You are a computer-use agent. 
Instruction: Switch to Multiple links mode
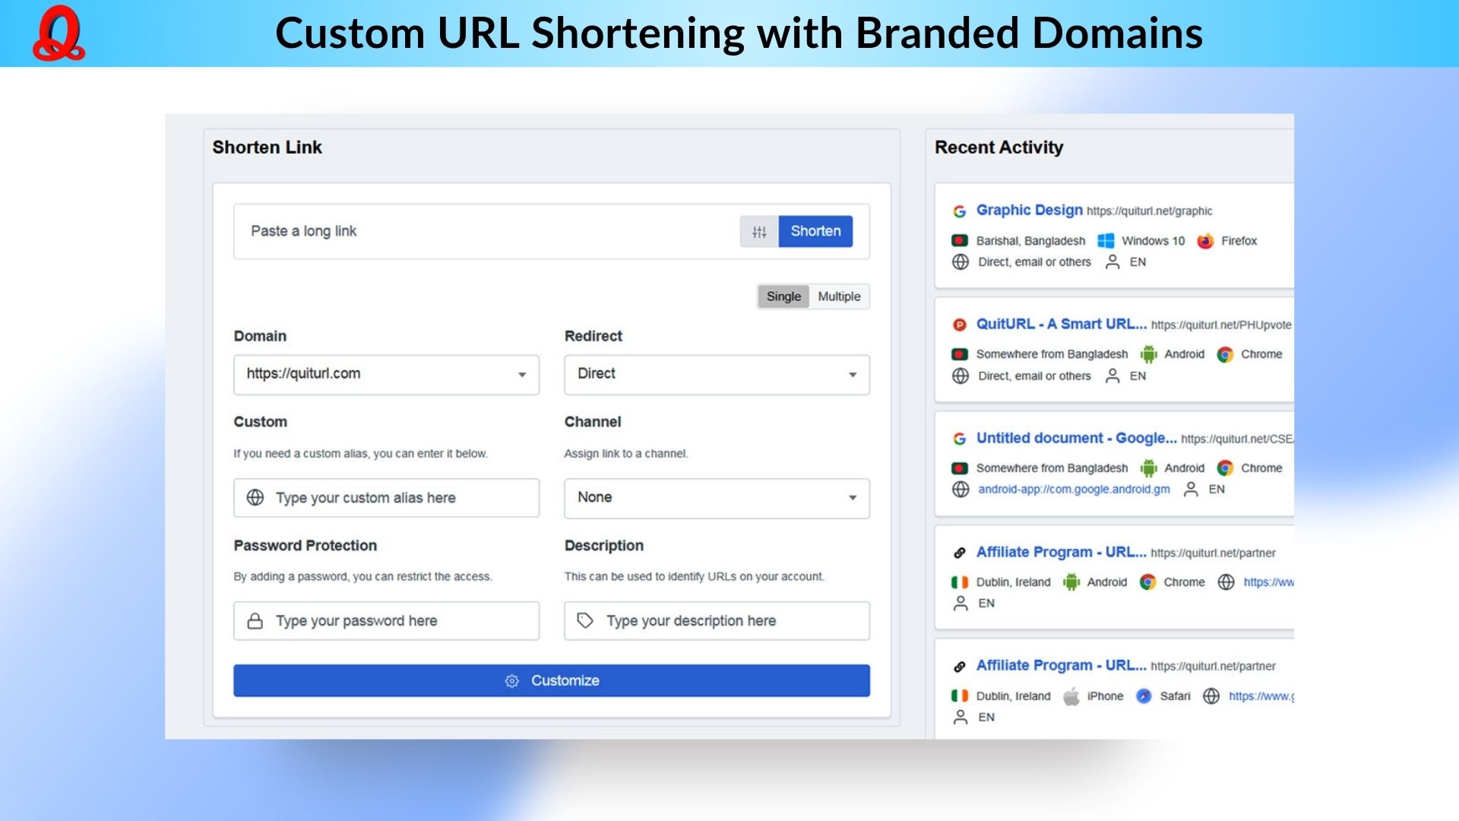tap(839, 296)
